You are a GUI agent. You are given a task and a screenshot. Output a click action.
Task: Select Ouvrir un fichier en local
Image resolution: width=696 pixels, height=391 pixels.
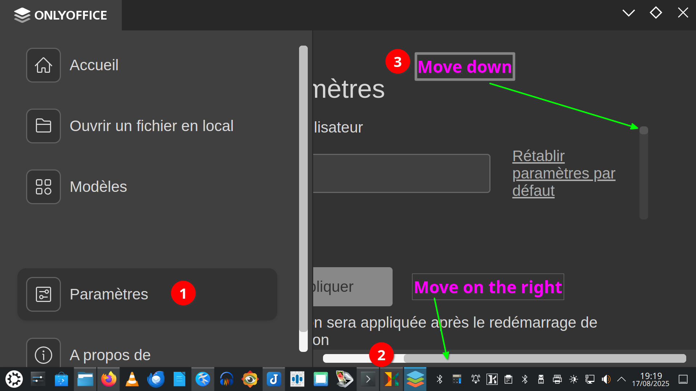151,126
